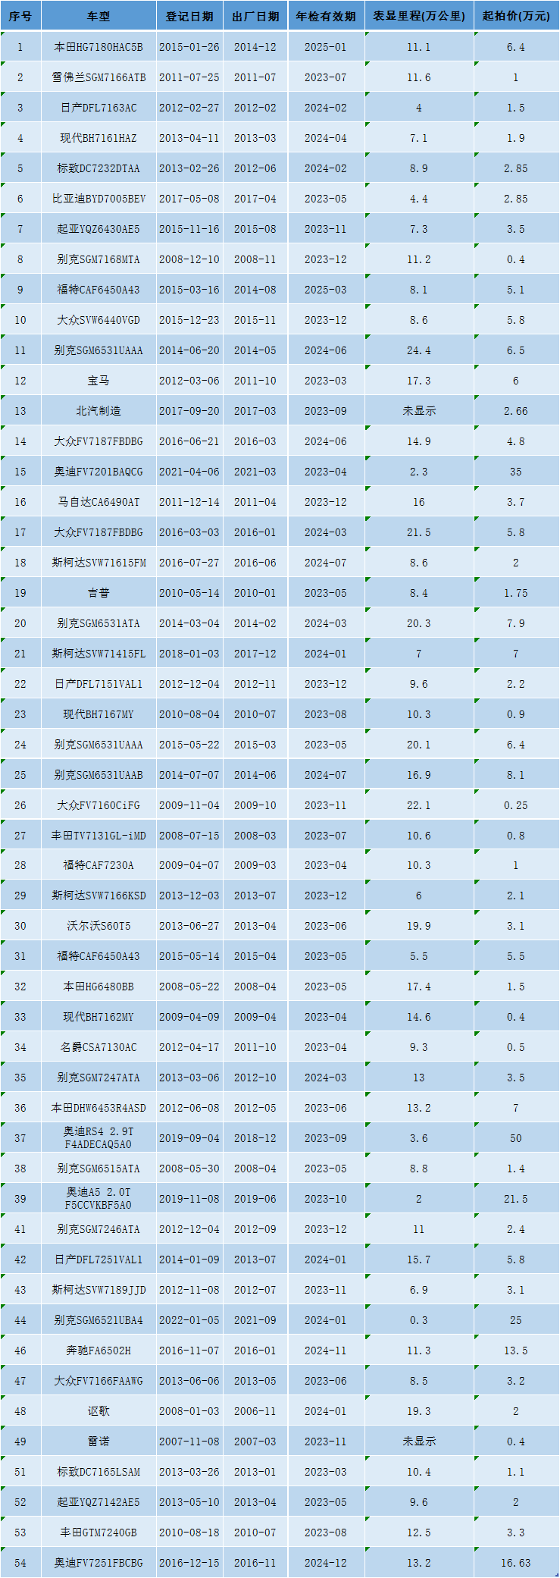Screen dimensions: 560x1578
Task: Select mileage value 24.4
Action: coord(419,350)
